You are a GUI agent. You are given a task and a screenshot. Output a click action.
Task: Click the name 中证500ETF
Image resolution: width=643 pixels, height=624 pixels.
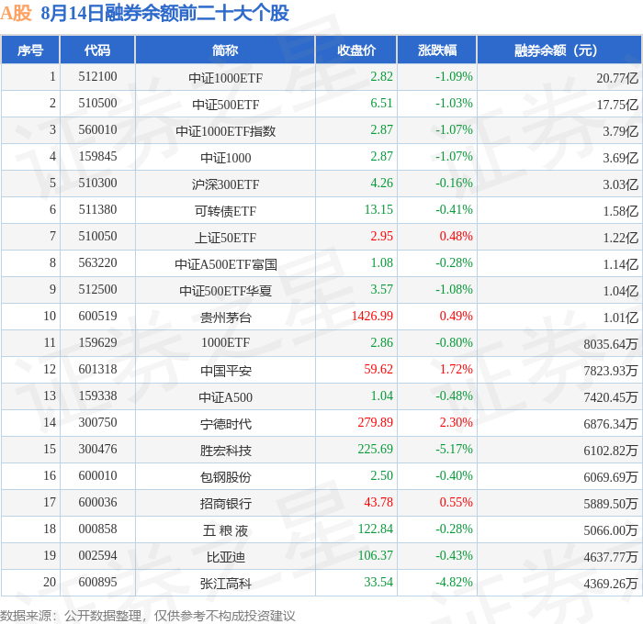point(226,105)
